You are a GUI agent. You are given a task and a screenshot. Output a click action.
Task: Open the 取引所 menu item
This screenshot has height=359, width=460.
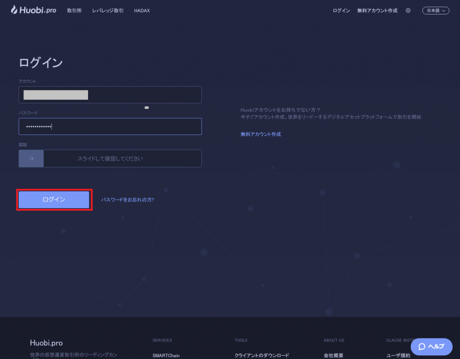pyautogui.click(x=74, y=11)
